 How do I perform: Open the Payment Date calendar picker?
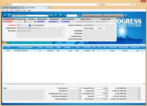(25, 22)
